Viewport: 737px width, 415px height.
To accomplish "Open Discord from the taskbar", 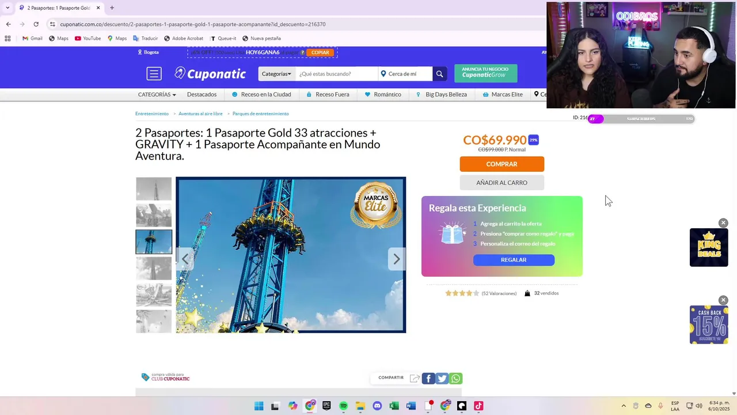I will coord(377,406).
